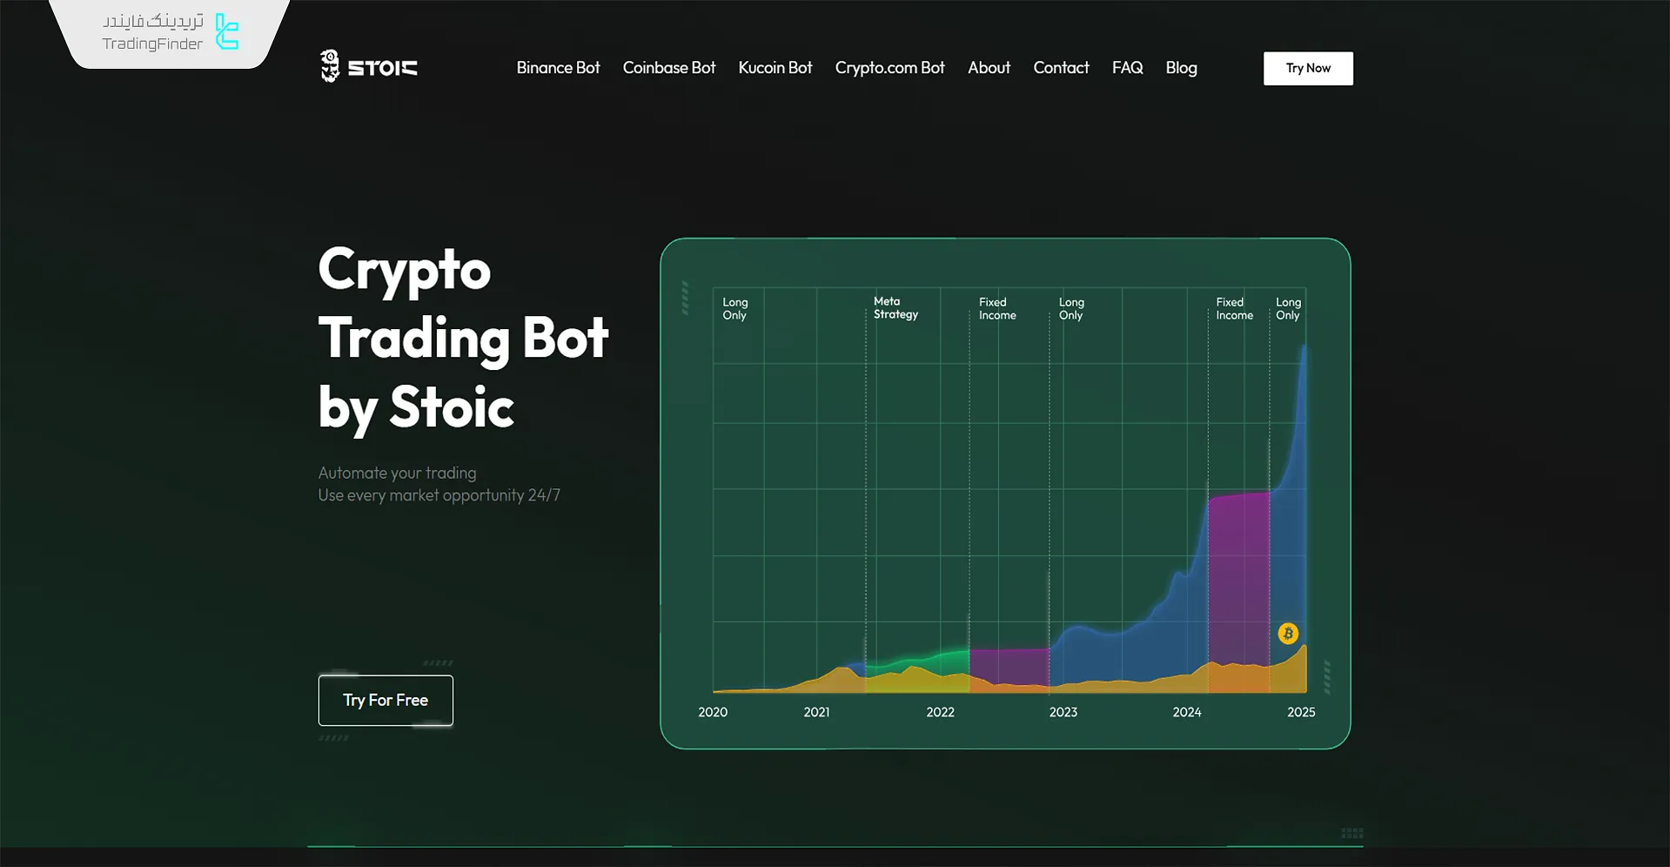Click the TradingFinder logo icon
Screen dimensions: 1670x867
pyautogui.click(x=227, y=32)
